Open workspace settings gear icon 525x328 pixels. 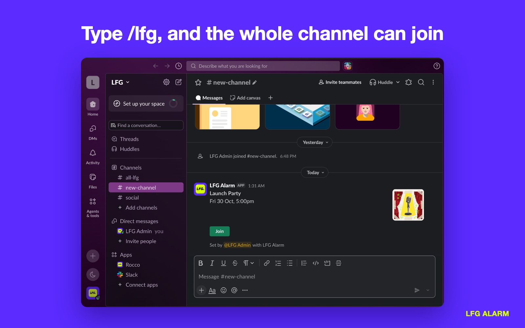tap(166, 82)
